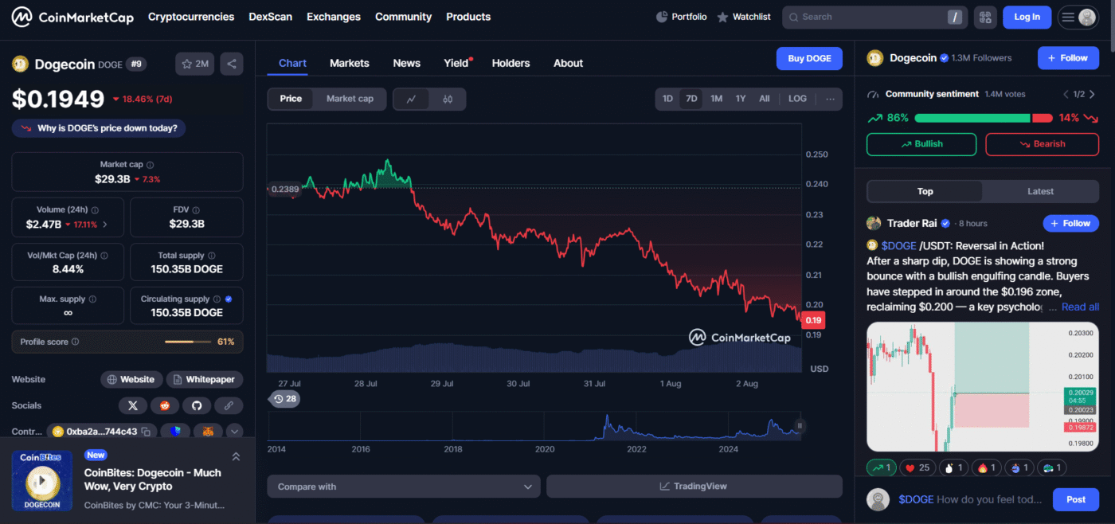
Task: Pause the historical range handle
Action: [x=800, y=426]
